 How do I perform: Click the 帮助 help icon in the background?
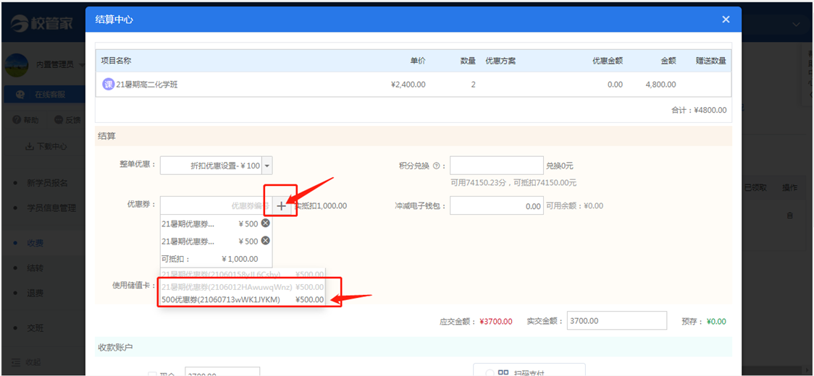point(17,120)
